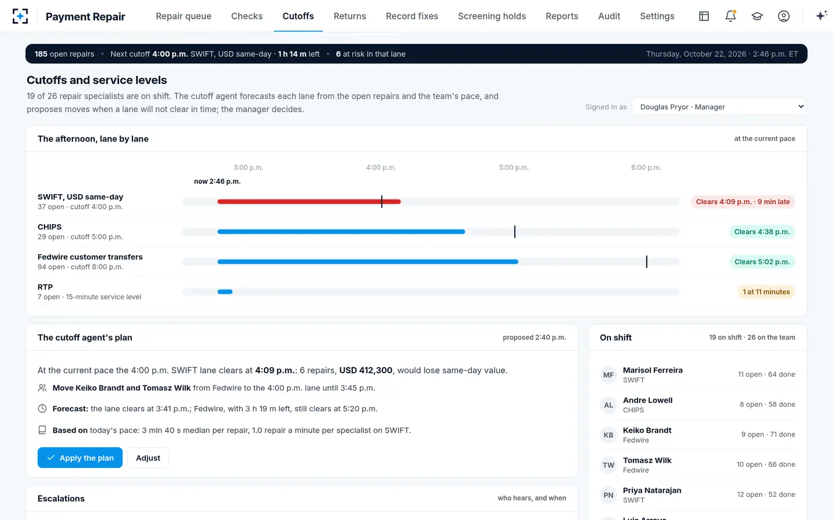Open the notifications bell
This screenshot has height=520, width=833.
tap(731, 16)
